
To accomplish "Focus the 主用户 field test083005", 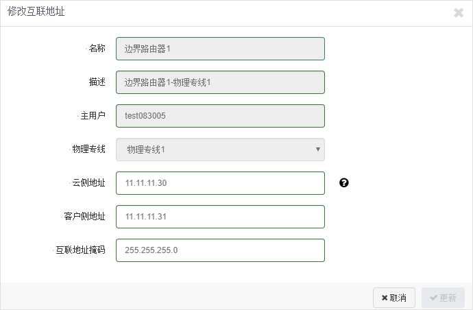I will 220,116.
